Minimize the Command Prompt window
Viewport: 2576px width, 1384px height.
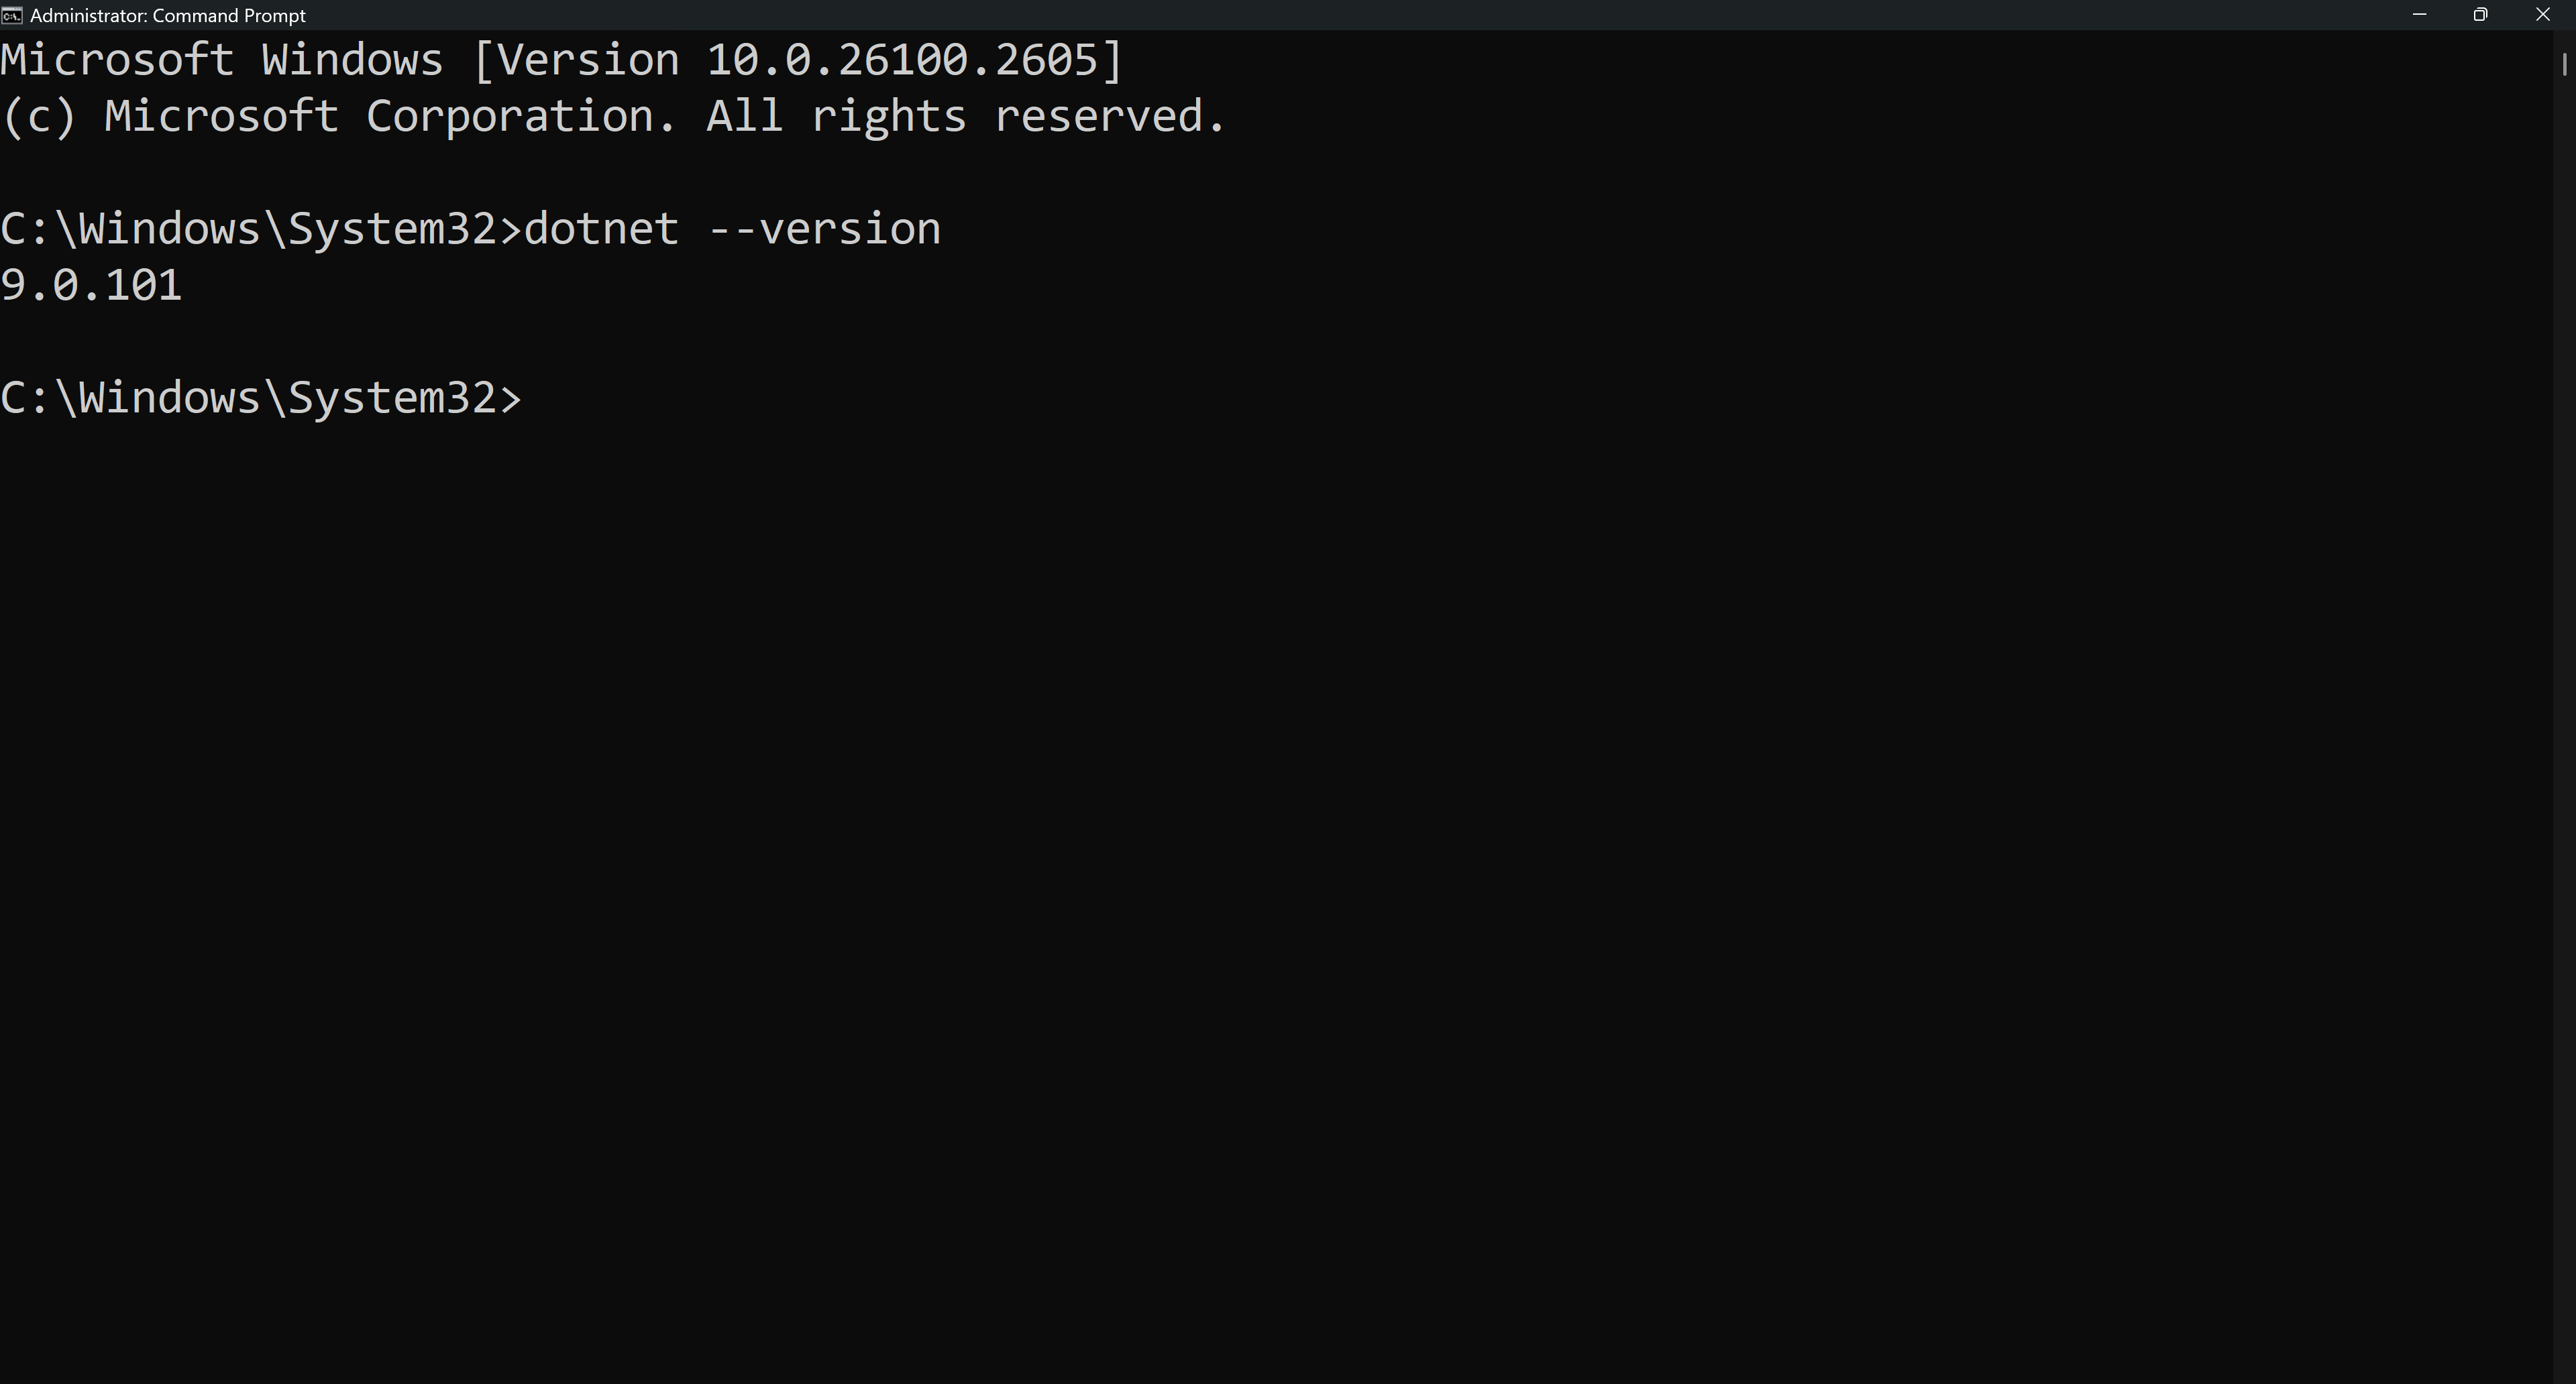pyautogui.click(x=2420, y=15)
